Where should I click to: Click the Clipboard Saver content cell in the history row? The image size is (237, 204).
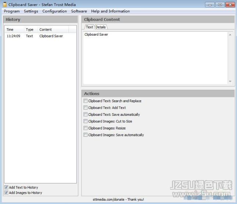(x=51, y=36)
